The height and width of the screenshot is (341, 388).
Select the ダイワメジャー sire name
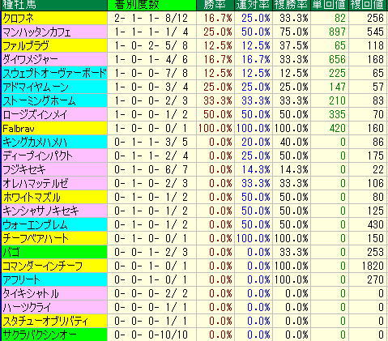pyautogui.click(x=30, y=59)
